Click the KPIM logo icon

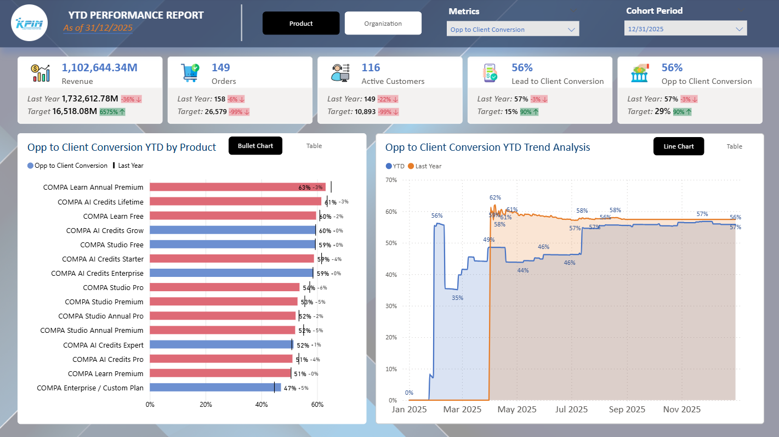click(x=30, y=23)
